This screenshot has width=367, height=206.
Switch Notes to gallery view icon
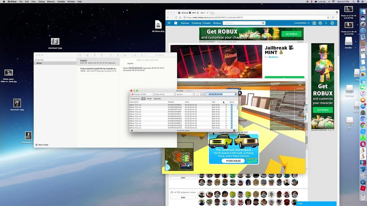tap(87, 55)
